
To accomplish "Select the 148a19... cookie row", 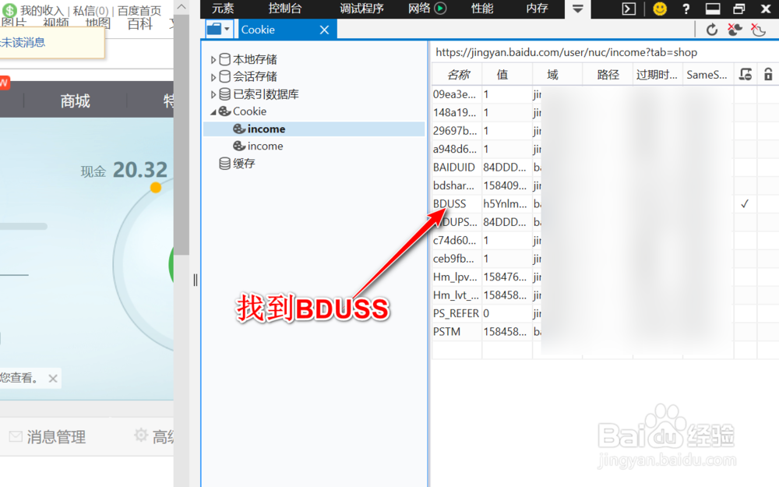I will click(605, 113).
